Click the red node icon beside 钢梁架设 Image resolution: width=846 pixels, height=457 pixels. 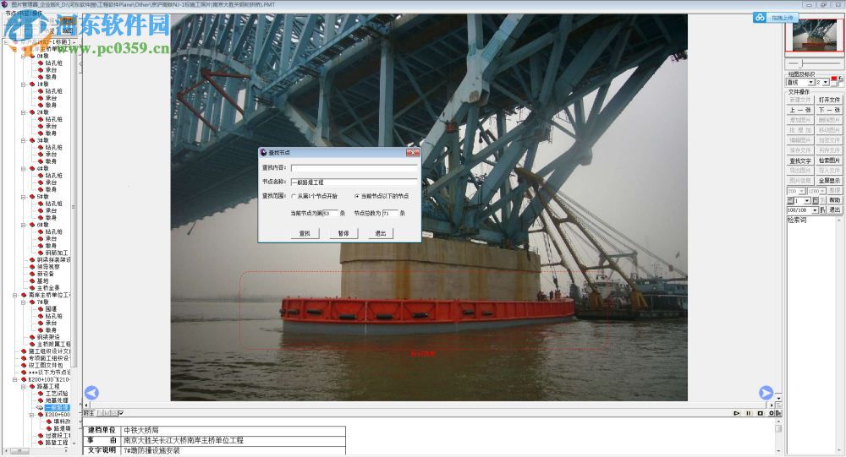pyautogui.click(x=32, y=337)
